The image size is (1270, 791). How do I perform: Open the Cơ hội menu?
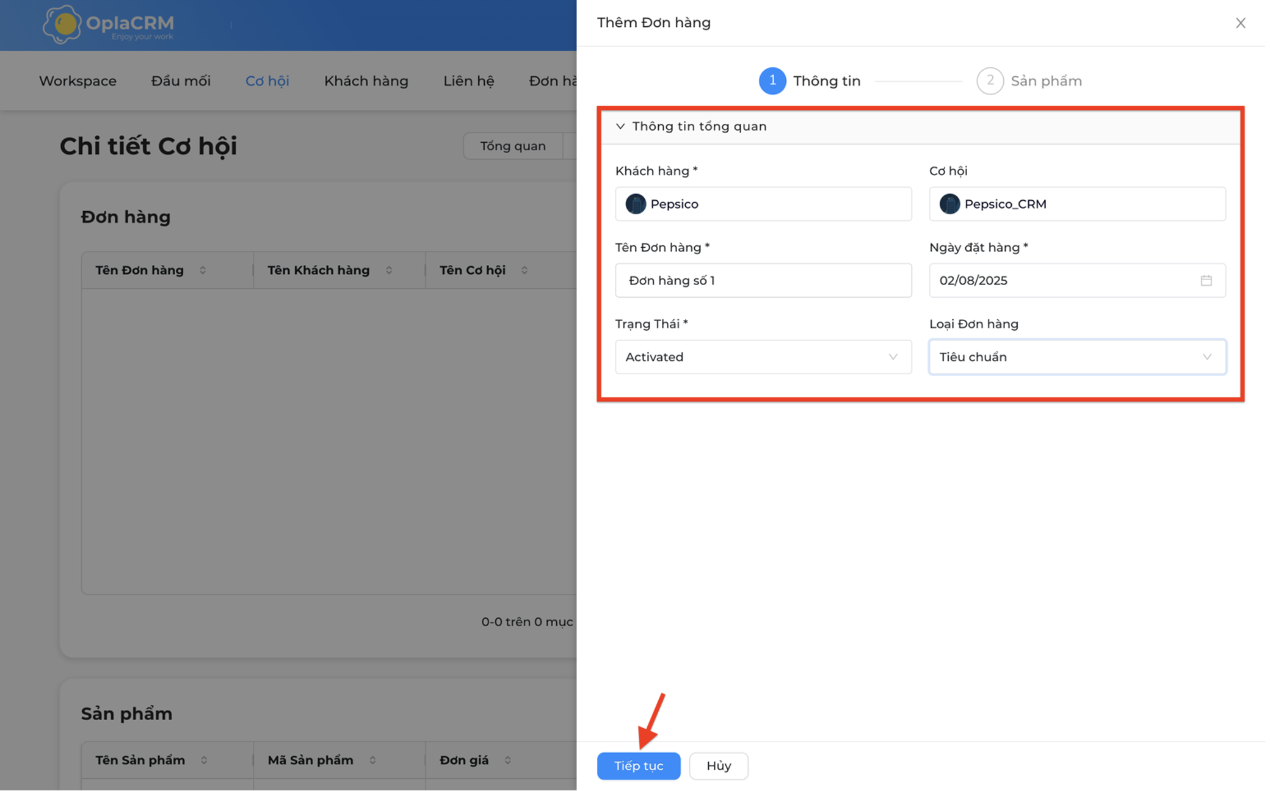point(267,81)
